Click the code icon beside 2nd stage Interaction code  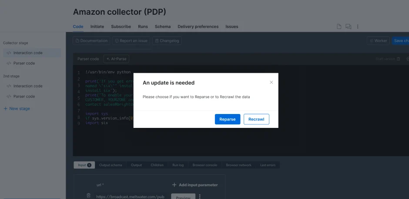click(x=9, y=86)
